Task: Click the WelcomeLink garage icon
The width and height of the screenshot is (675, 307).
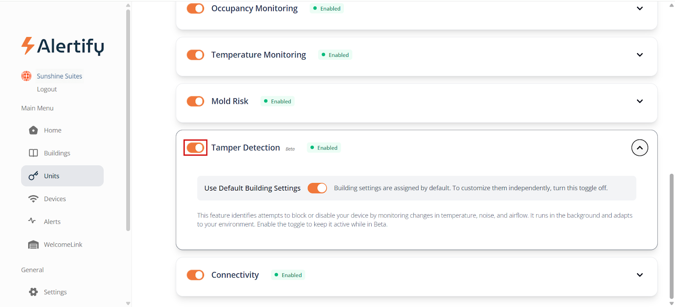Action: (33, 245)
